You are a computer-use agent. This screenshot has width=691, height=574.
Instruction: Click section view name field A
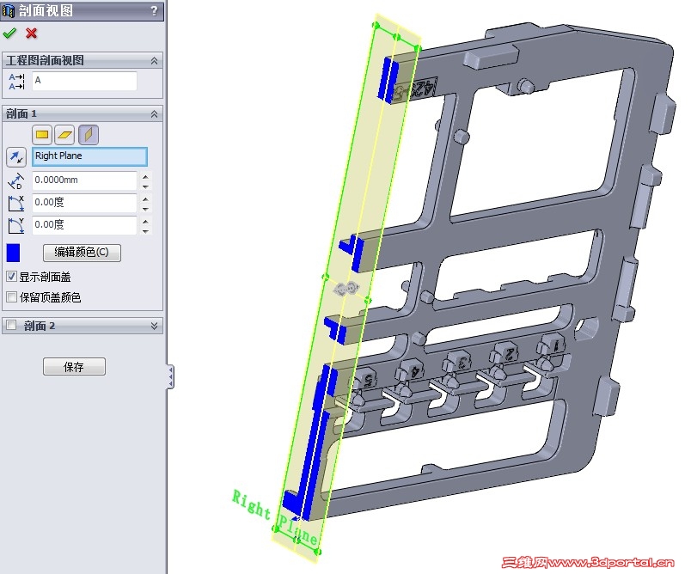[x=84, y=81]
